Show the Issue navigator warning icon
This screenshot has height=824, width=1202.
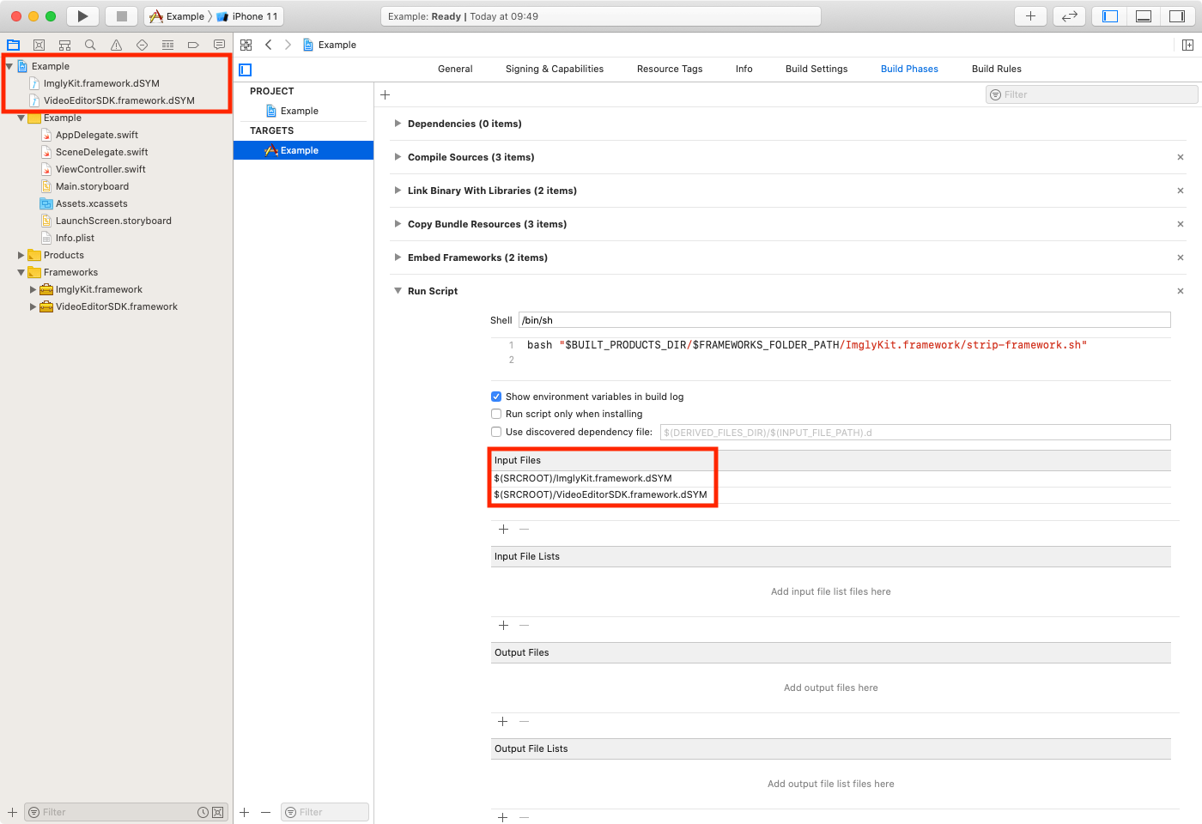116,45
